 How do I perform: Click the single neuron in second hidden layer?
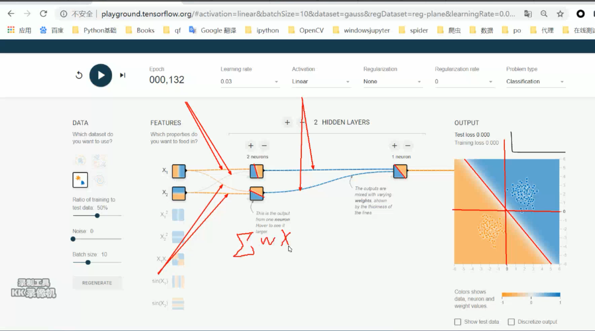tap(400, 171)
